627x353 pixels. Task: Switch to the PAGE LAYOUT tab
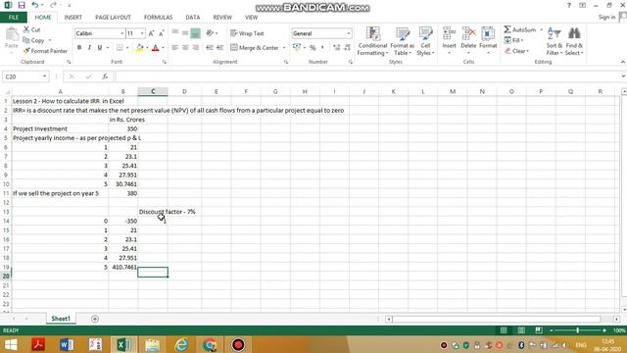click(113, 18)
